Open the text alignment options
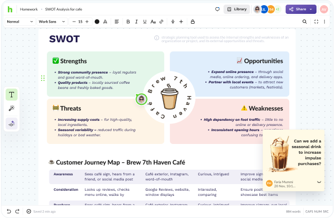This screenshot has height=218, width=334. 117,22
